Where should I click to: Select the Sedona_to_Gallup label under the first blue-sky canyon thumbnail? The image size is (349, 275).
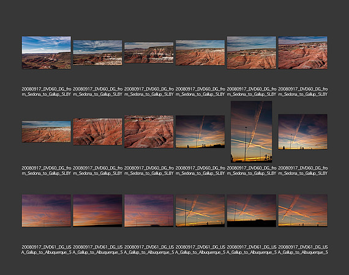coord(47,92)
